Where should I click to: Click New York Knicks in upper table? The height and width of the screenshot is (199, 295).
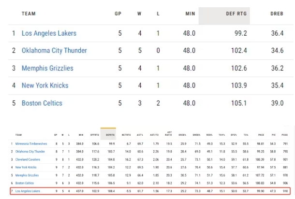coord(44,85)
